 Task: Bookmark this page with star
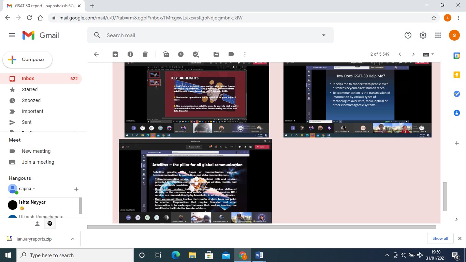[x=434, y=18]
